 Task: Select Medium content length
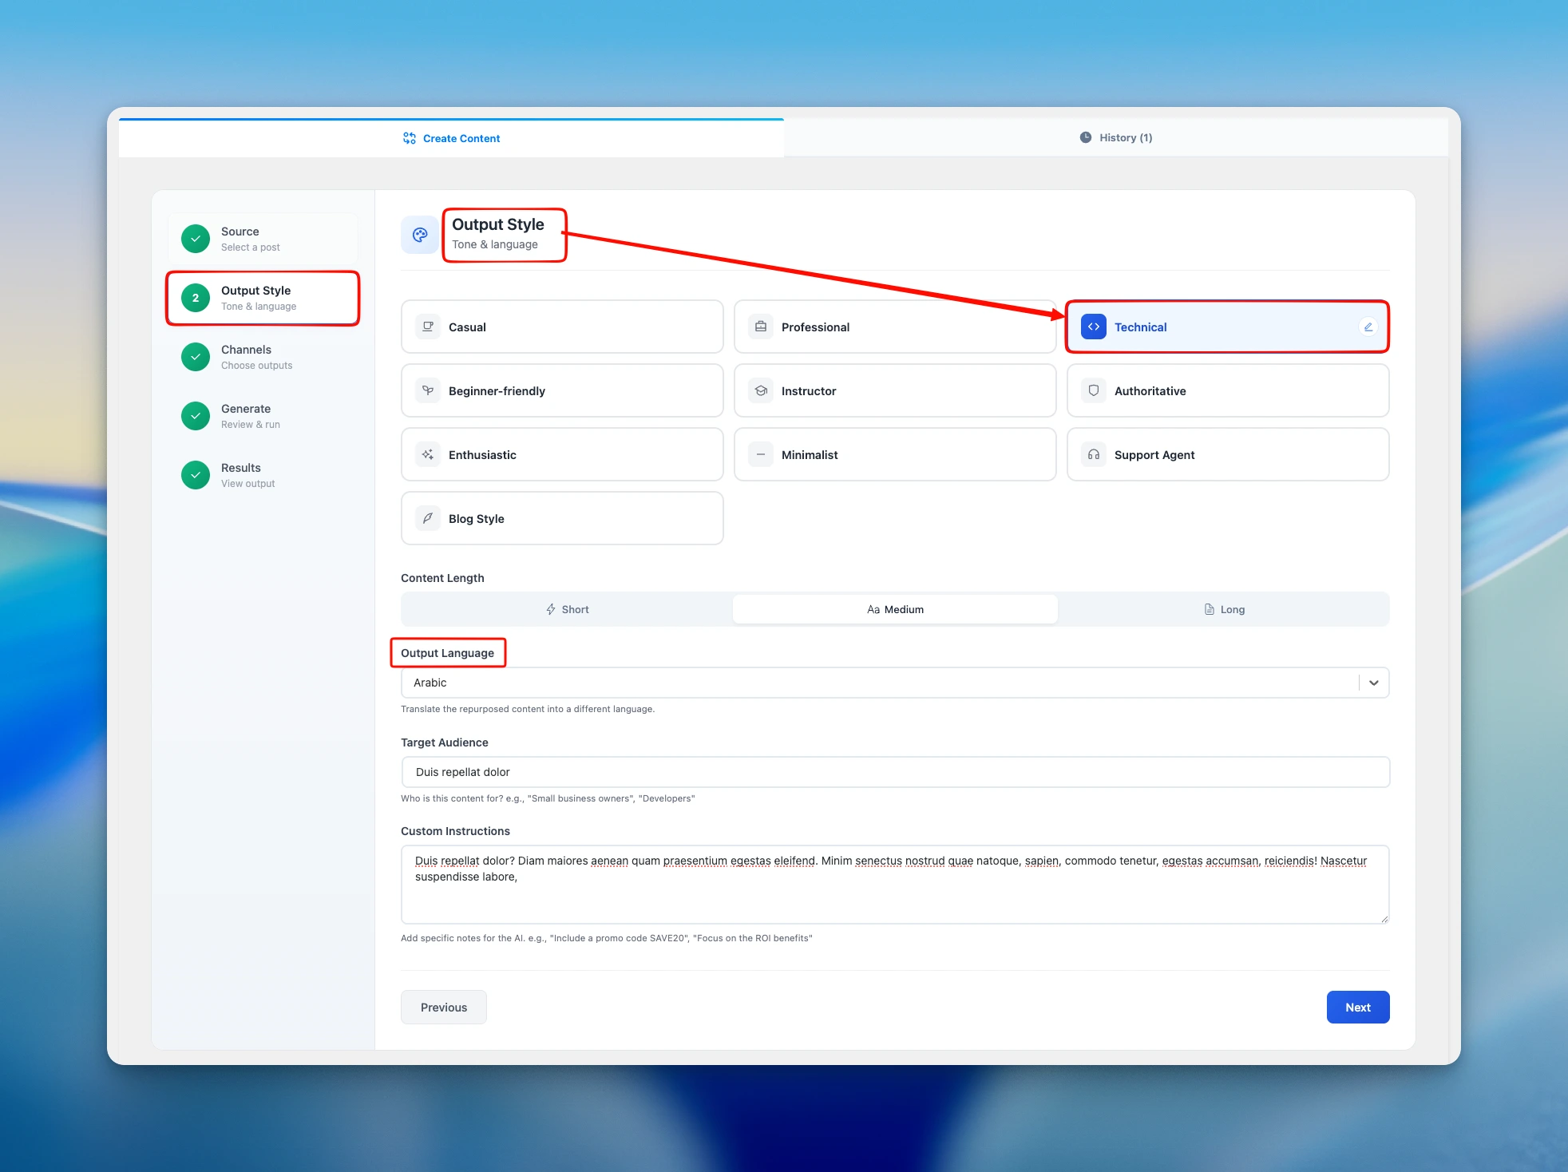(895, 609)
